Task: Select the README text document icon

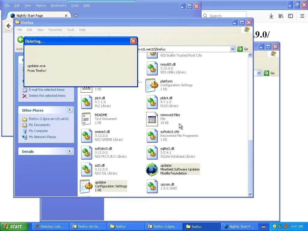Action: 86,119
